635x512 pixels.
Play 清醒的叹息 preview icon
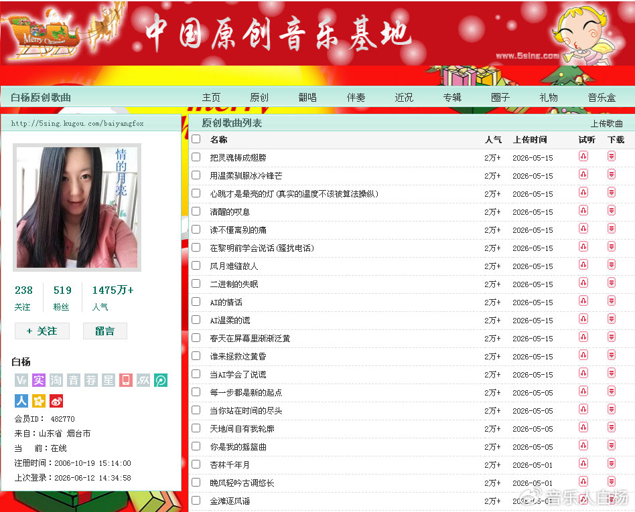coord(583,210)
